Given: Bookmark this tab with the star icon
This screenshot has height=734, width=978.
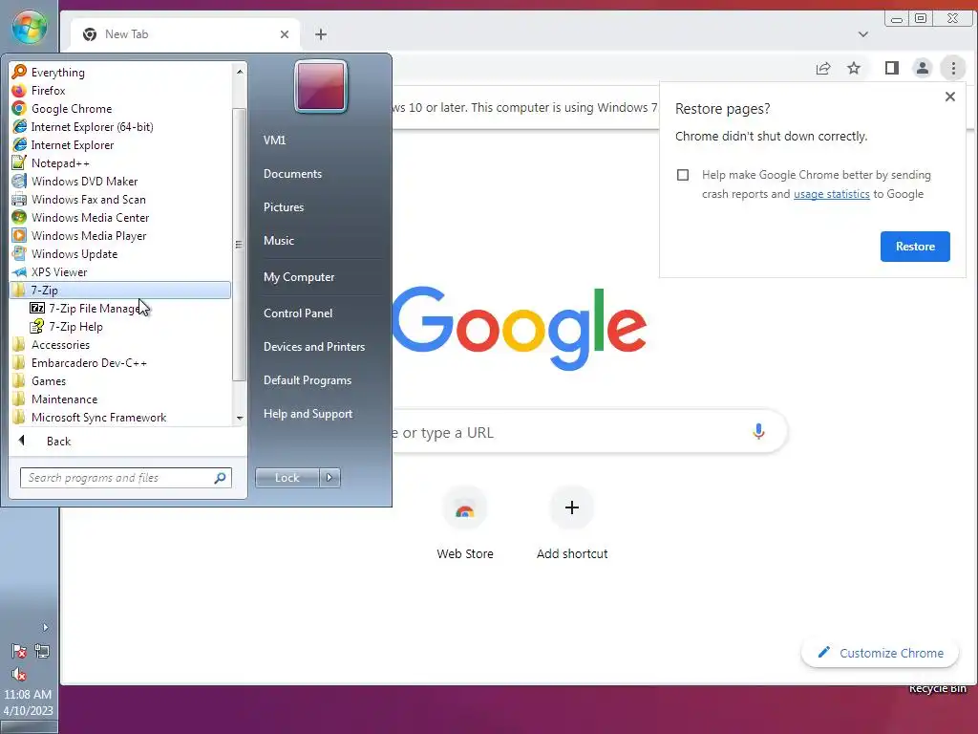Looking at the screenshot, I should click(854, 68).
